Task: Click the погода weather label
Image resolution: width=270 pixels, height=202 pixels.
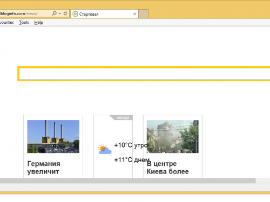Action: pos(123,117)
